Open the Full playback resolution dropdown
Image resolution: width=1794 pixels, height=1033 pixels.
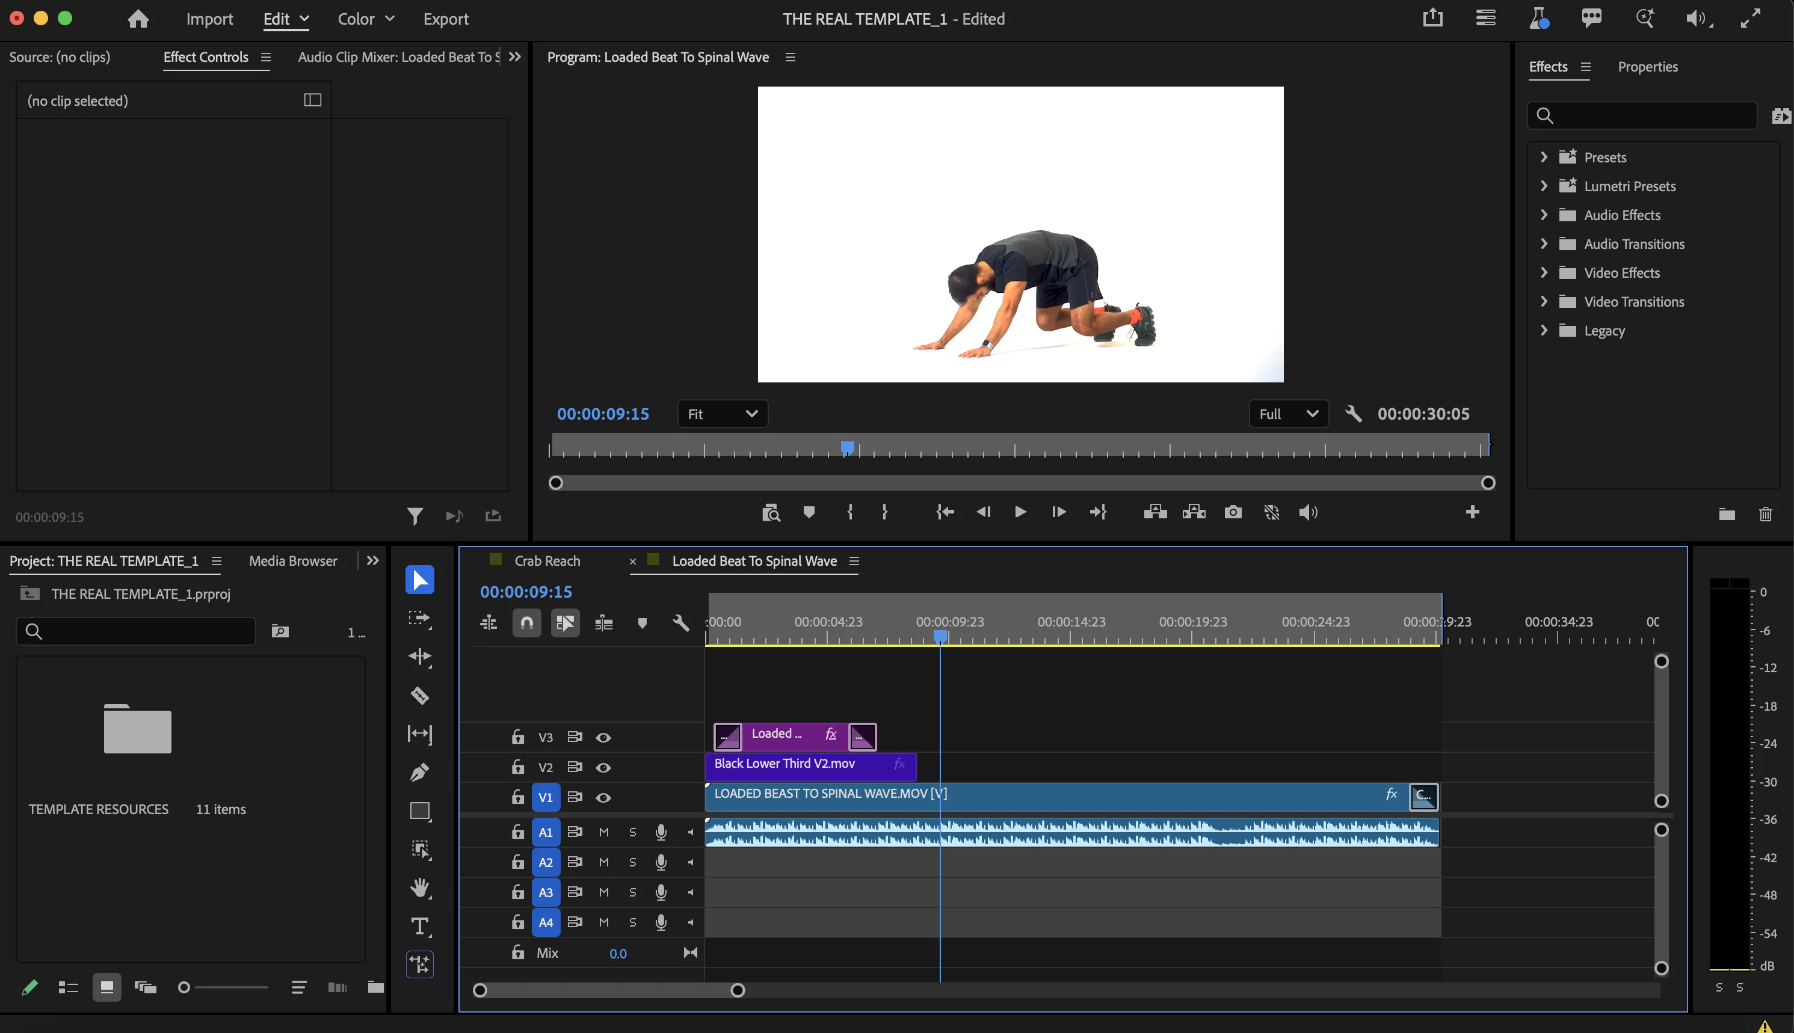(x=1288, y=414)
